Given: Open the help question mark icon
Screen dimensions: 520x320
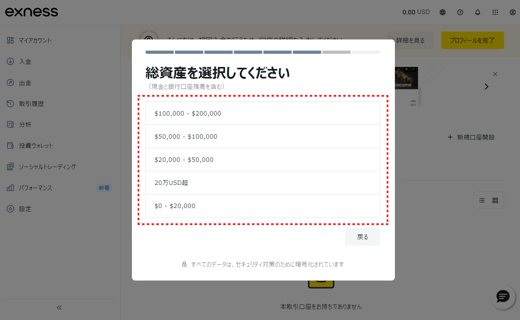Looking at the screenshot, I should pos(460,12).
